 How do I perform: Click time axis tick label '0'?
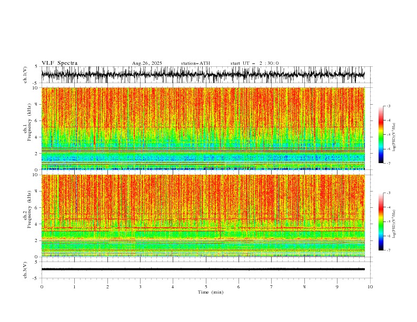coord(42,287)
